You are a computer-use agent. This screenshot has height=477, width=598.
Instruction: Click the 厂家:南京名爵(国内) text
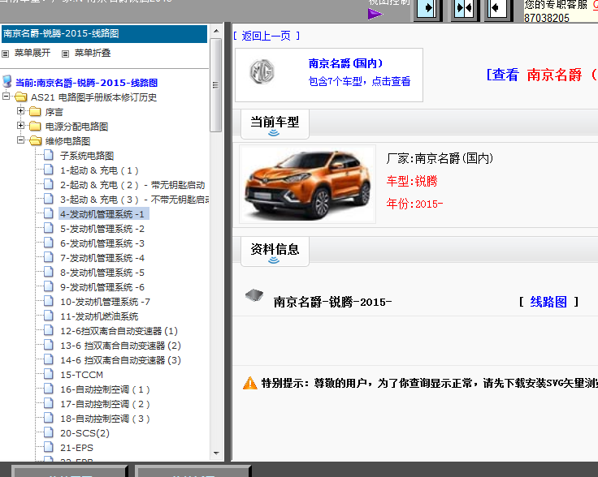tap(440, 158)
